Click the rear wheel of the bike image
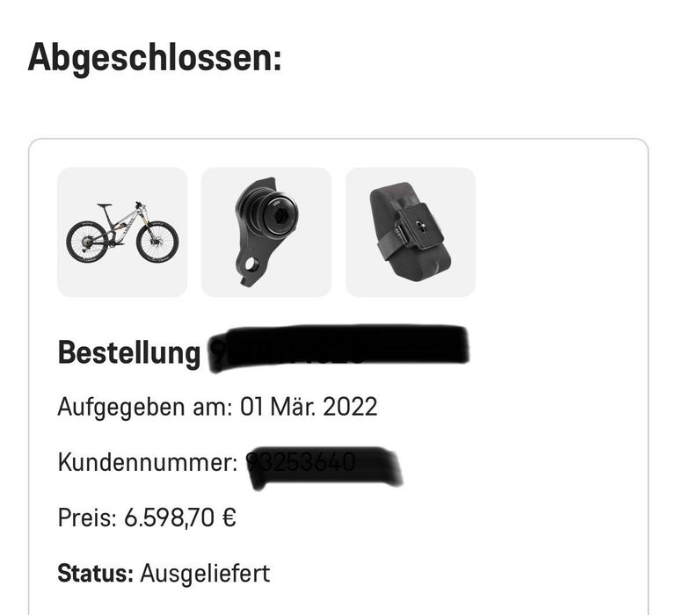This screenshot has height=615, width=677. [x=87, y=242]
